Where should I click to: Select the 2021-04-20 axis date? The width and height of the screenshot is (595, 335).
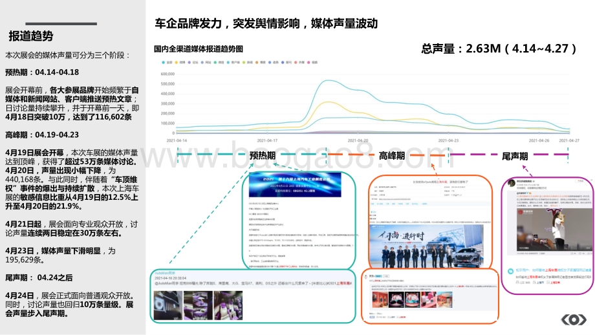358,140
